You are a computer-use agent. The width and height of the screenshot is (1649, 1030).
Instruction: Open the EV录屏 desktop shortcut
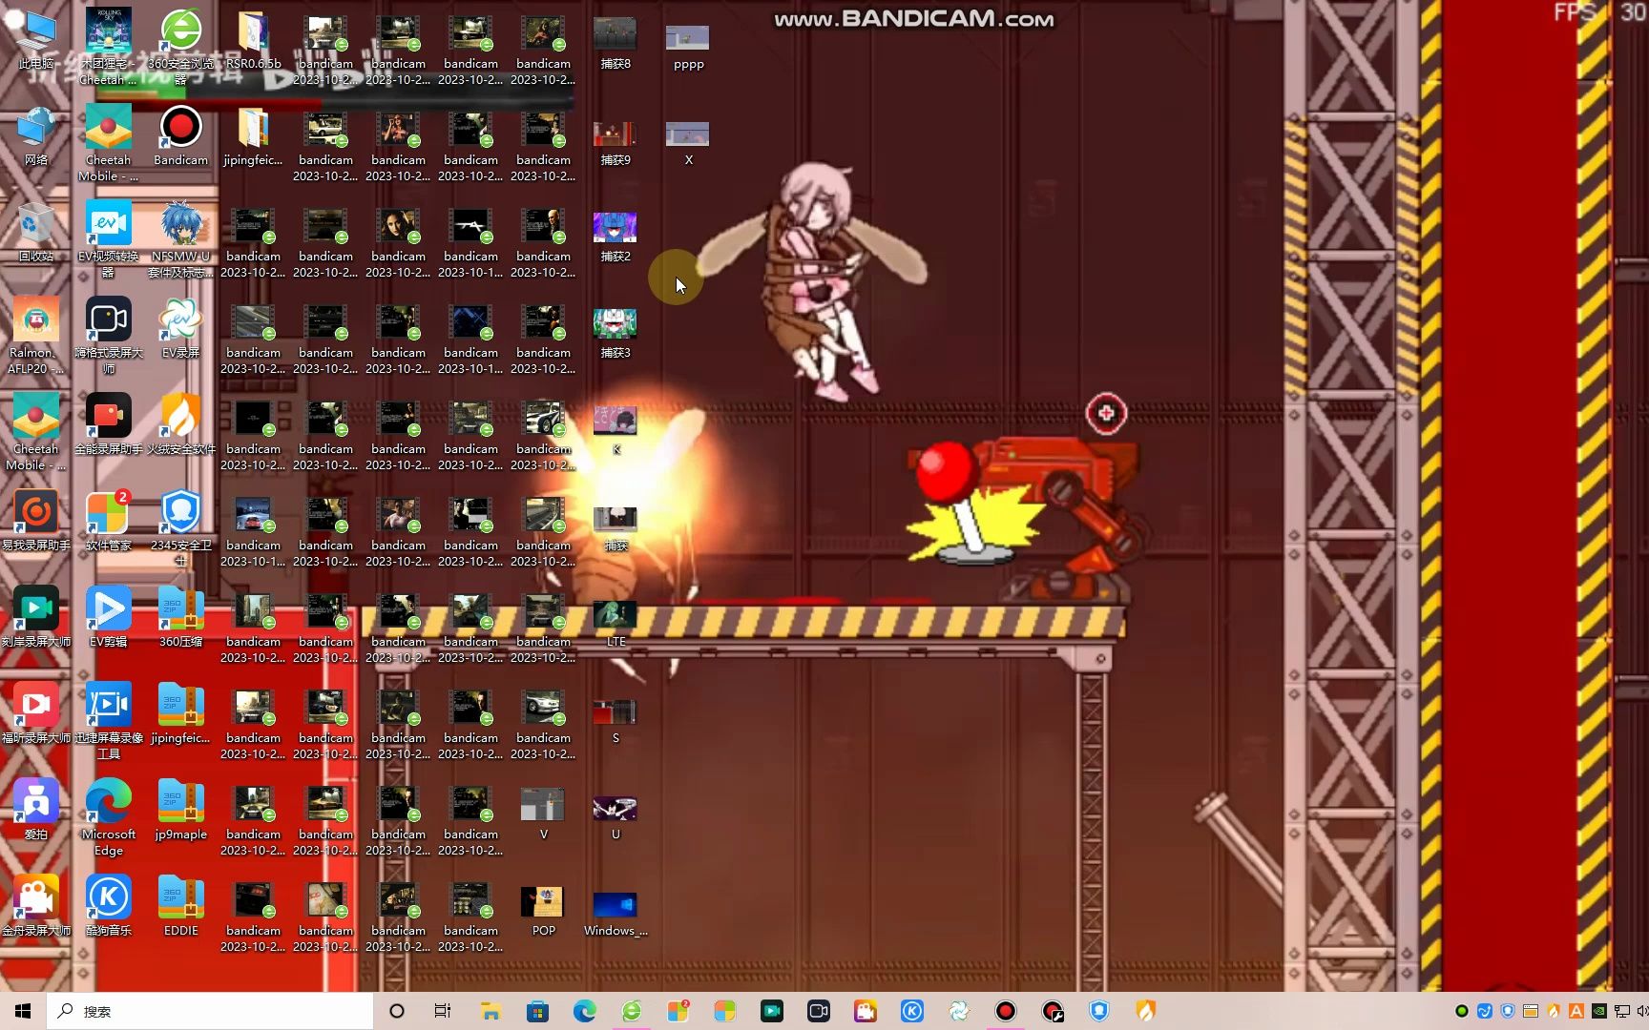[x=180, y=328]
